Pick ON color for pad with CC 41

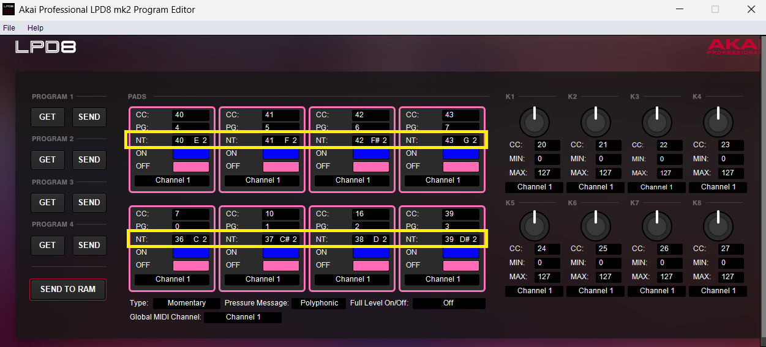[281, 153]
